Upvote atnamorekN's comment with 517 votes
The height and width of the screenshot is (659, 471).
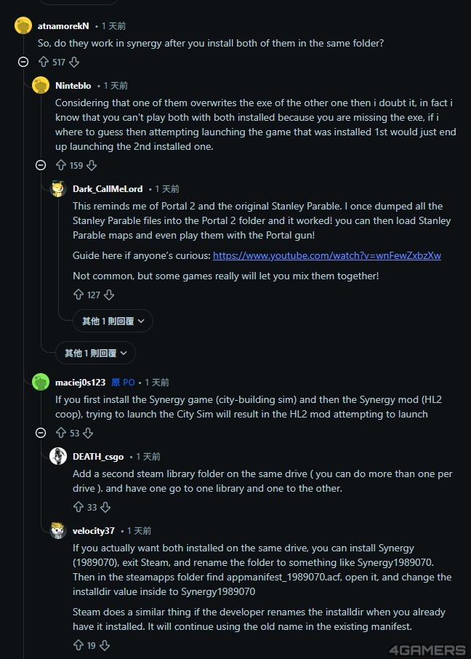click(x=43, y=63)
